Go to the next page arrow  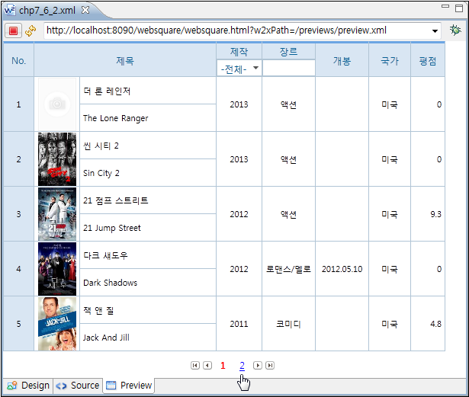(258, 366)
